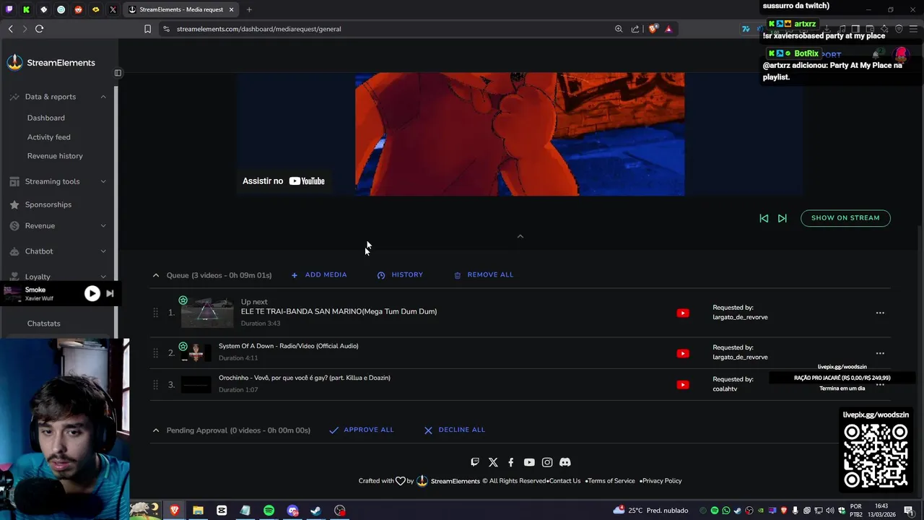Click the Orochinho - Vovô video title
This screenshot has height=520, width=924.
[x=305, y=378]
